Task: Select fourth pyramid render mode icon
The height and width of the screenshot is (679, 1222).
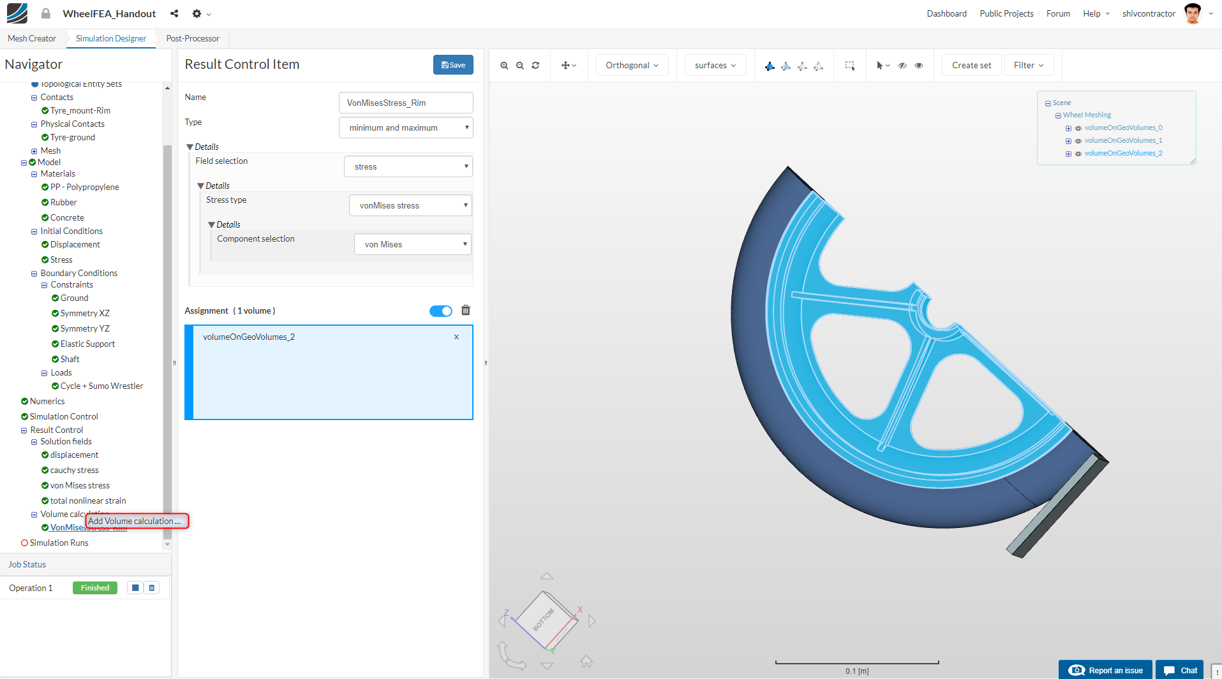Action: (x=819, y=66)
